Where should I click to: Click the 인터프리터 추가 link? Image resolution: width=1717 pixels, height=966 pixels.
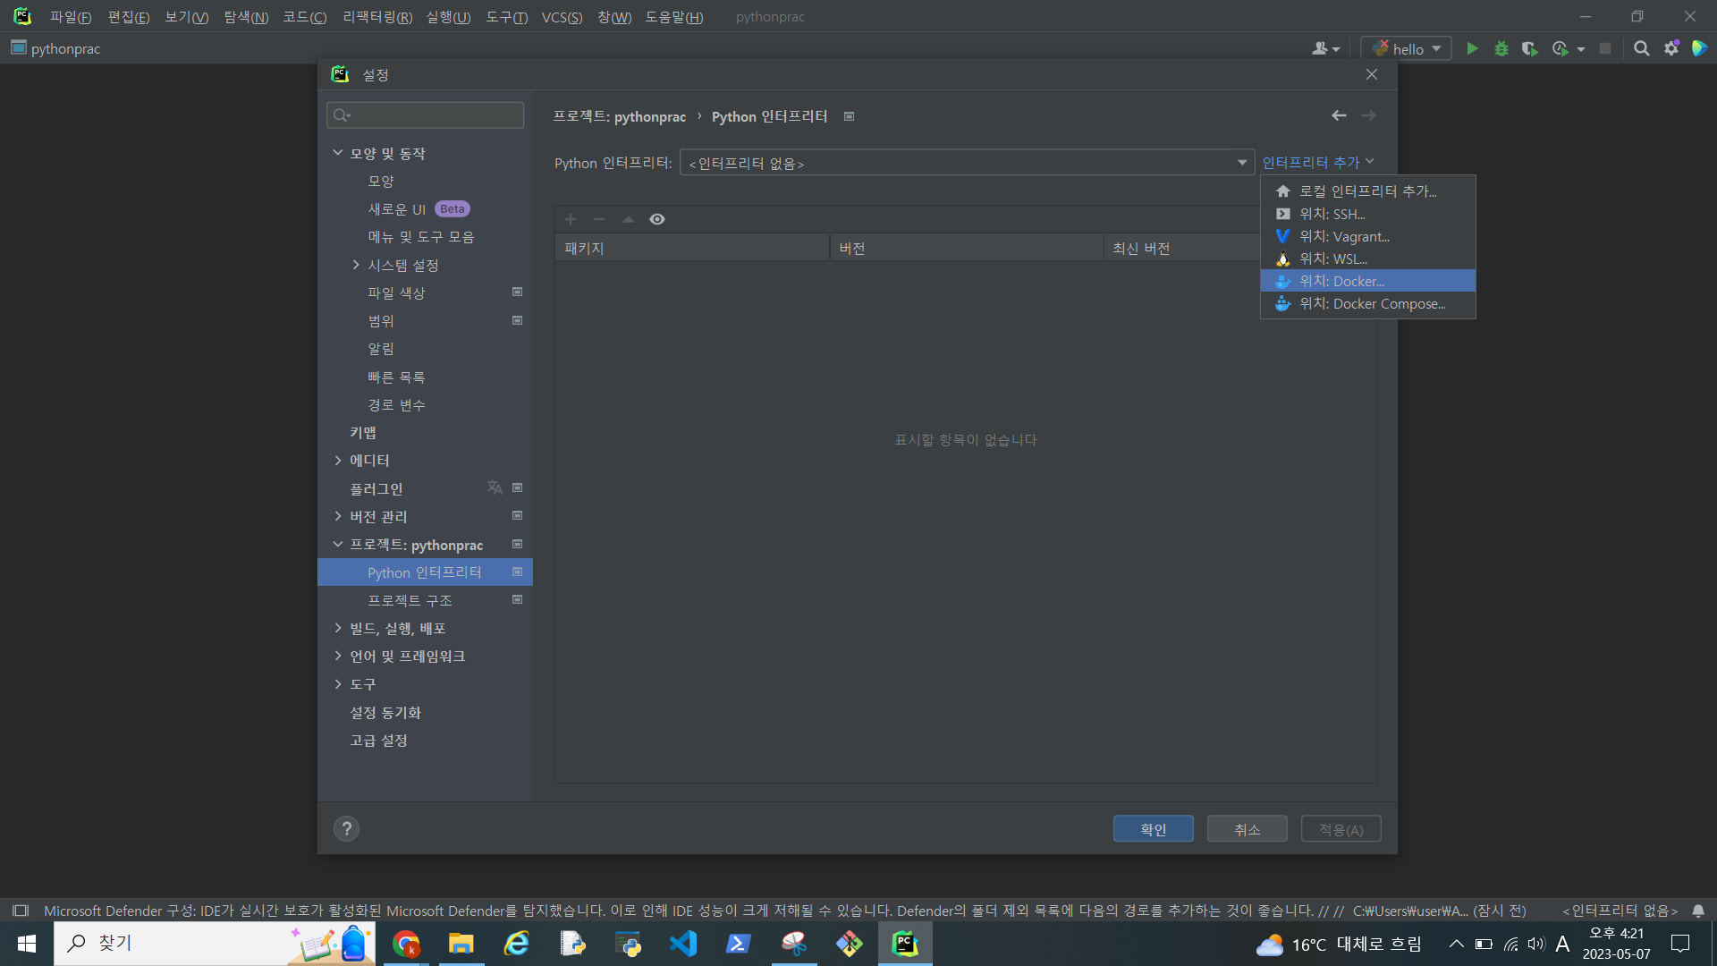pos(1317,162)
